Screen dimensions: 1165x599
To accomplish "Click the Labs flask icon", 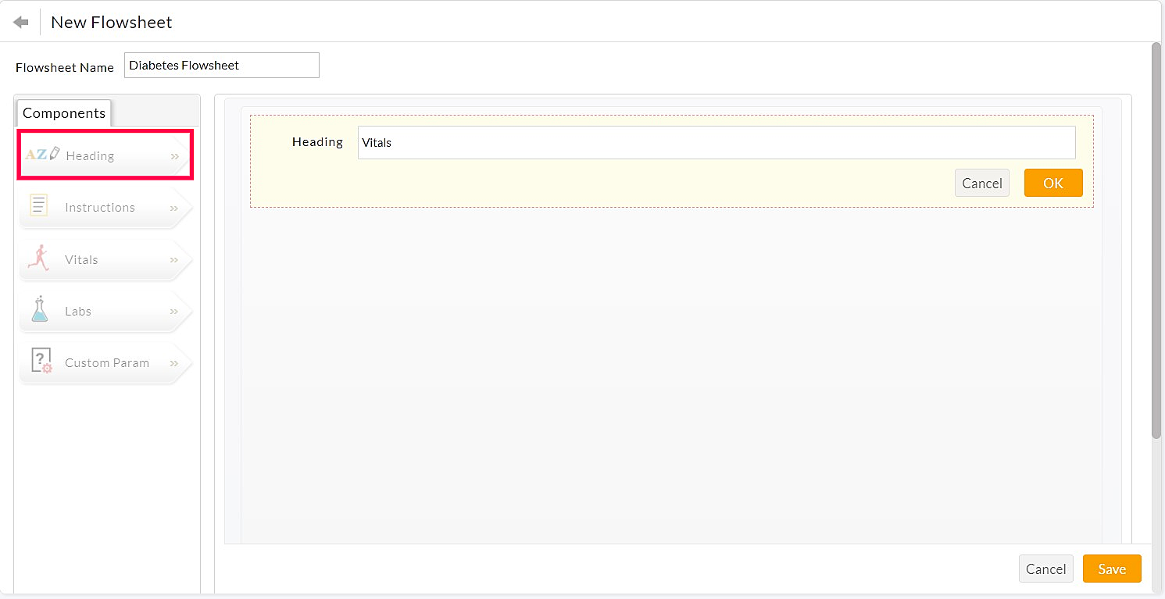I will (38, 309).
